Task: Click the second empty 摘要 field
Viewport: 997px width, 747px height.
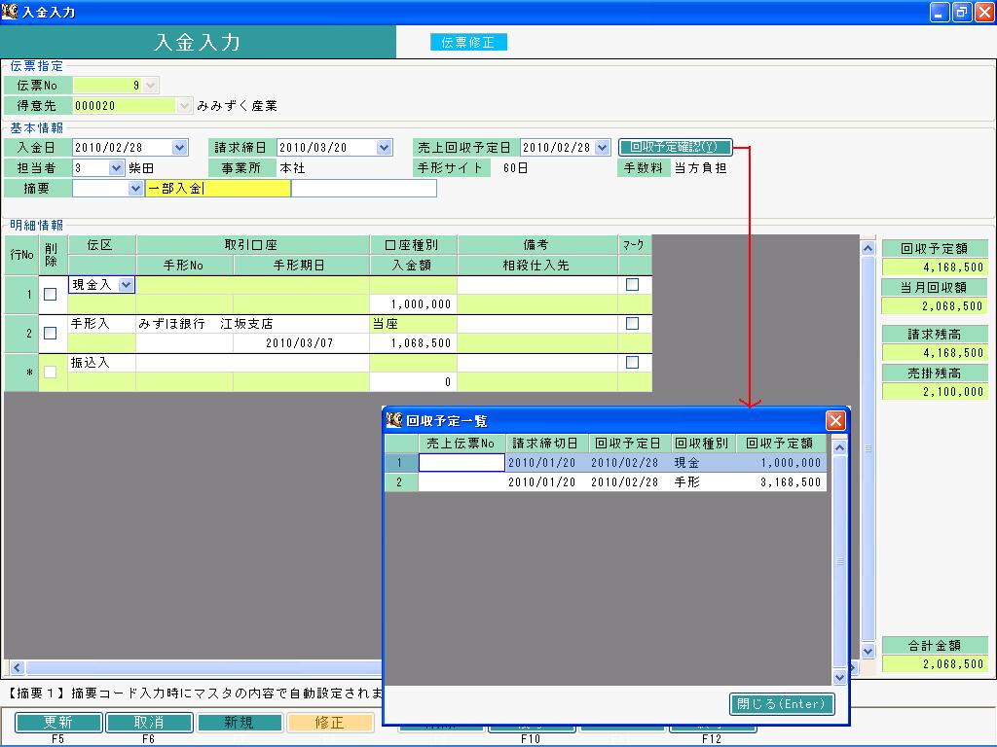Action: (x=364, y=188)
